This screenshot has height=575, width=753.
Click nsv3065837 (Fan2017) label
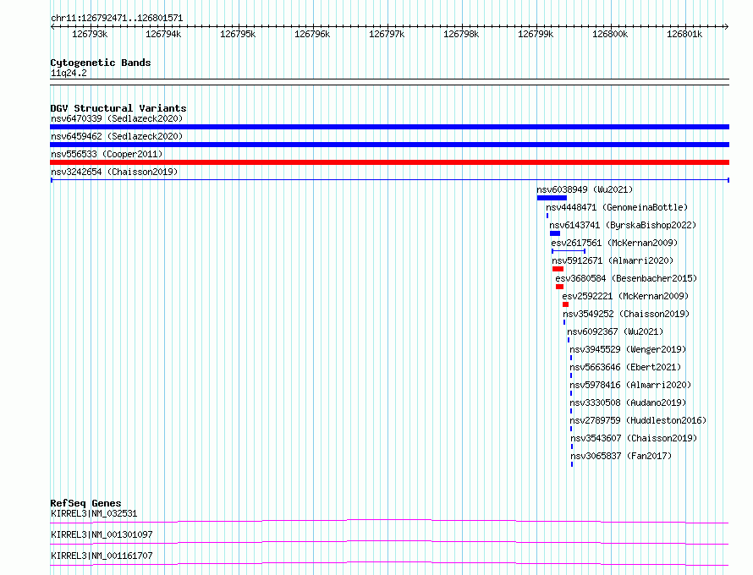click(x=621, y=456)
